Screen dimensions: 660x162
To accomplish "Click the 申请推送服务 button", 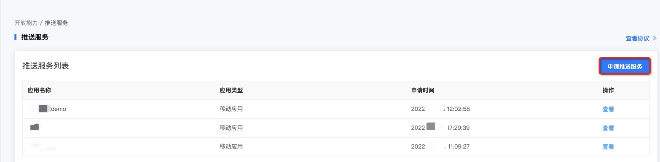I will point(625,66).
